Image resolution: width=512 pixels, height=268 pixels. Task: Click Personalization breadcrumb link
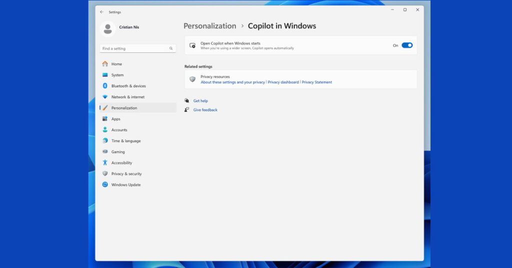coord(209,26)
